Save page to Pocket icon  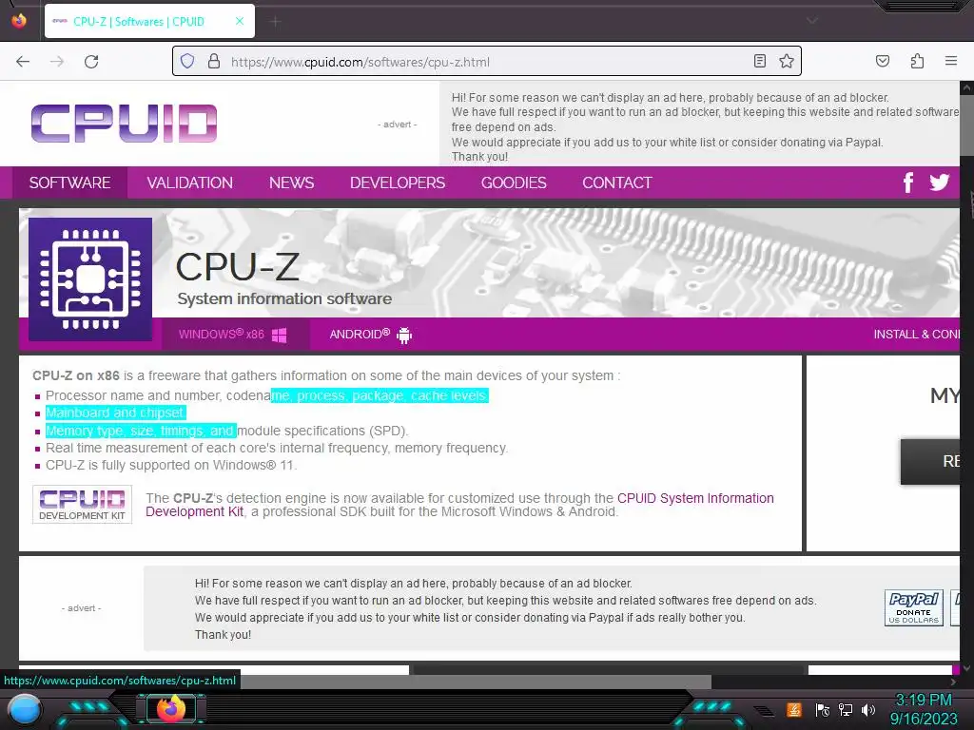coord(883,61)
